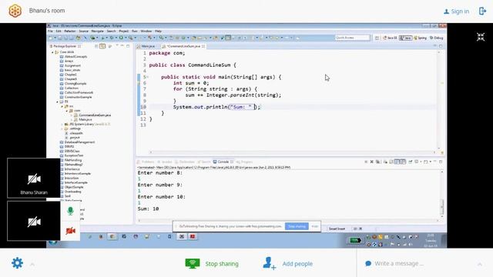Mute the green microphone

pos(70,211)
